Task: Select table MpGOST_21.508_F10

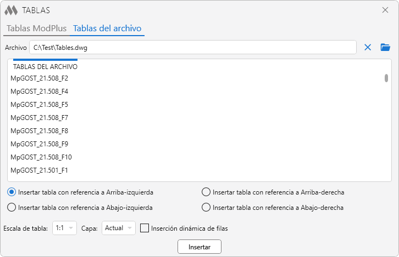Action: pos(41,157)
